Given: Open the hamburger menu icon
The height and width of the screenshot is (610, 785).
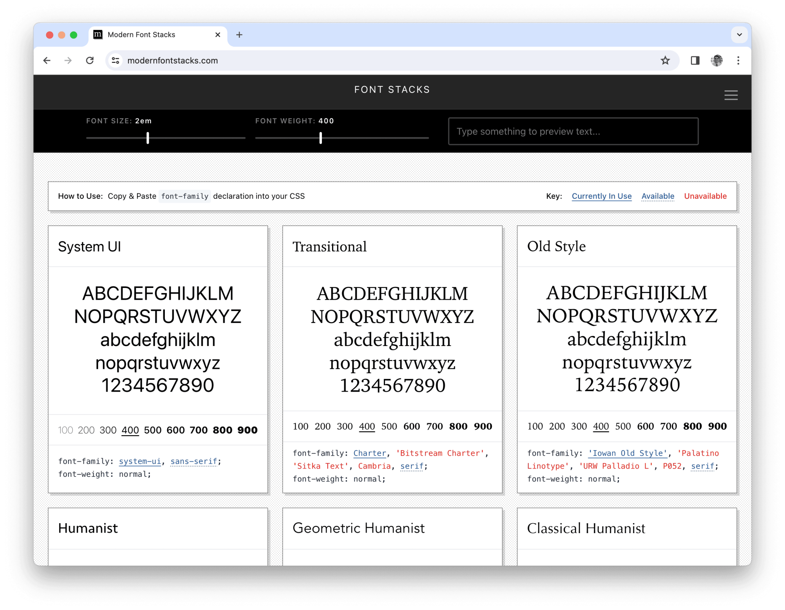Looking at the screenshot, I should [730, 95].
